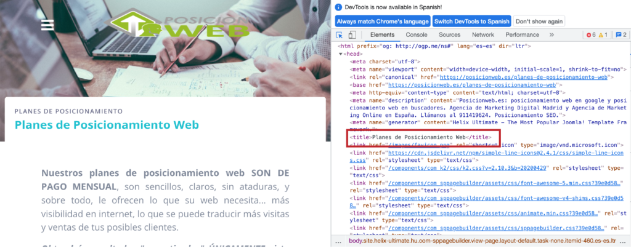Click the yellow warnings count badge
Viewport: 631px width, 248px height.
click(603, 35)
